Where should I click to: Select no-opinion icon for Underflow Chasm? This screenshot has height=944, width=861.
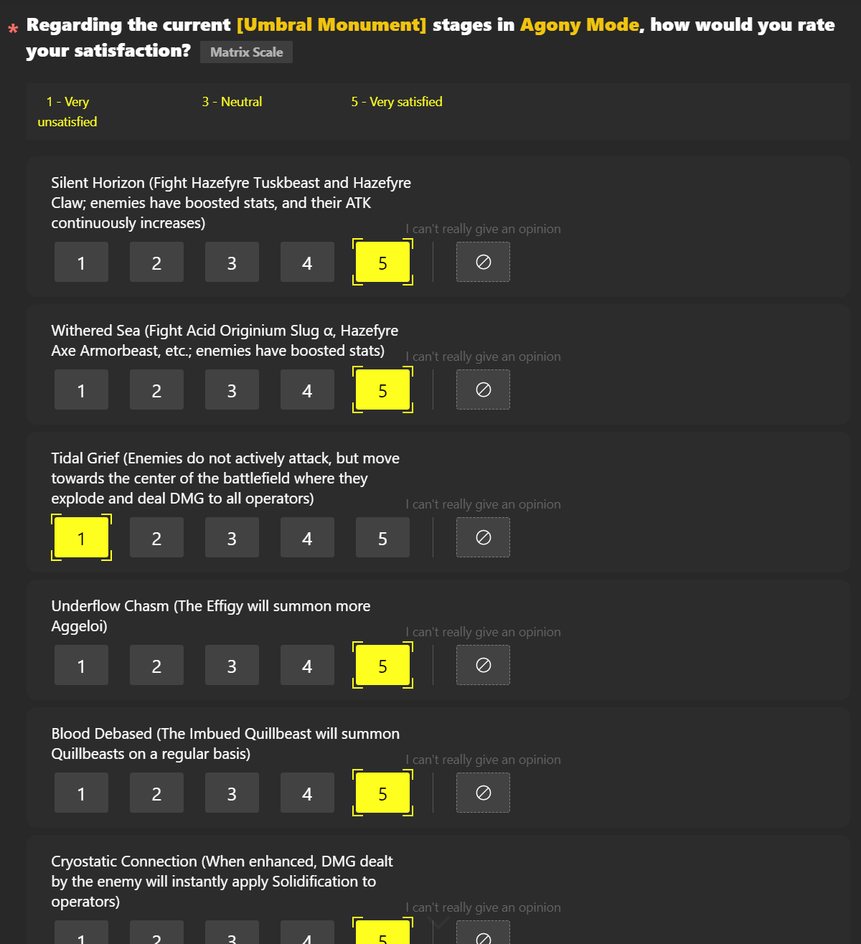tap(483, 665)
